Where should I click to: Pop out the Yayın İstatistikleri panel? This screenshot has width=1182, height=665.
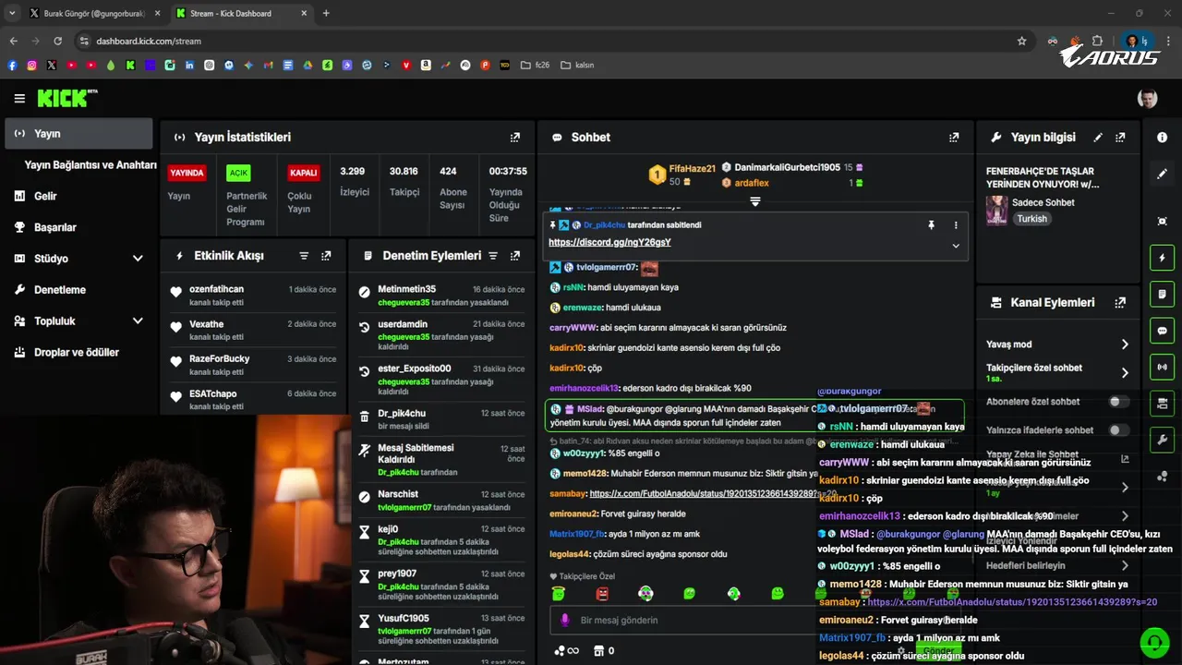pyautogui.click(x=515, y=138)
